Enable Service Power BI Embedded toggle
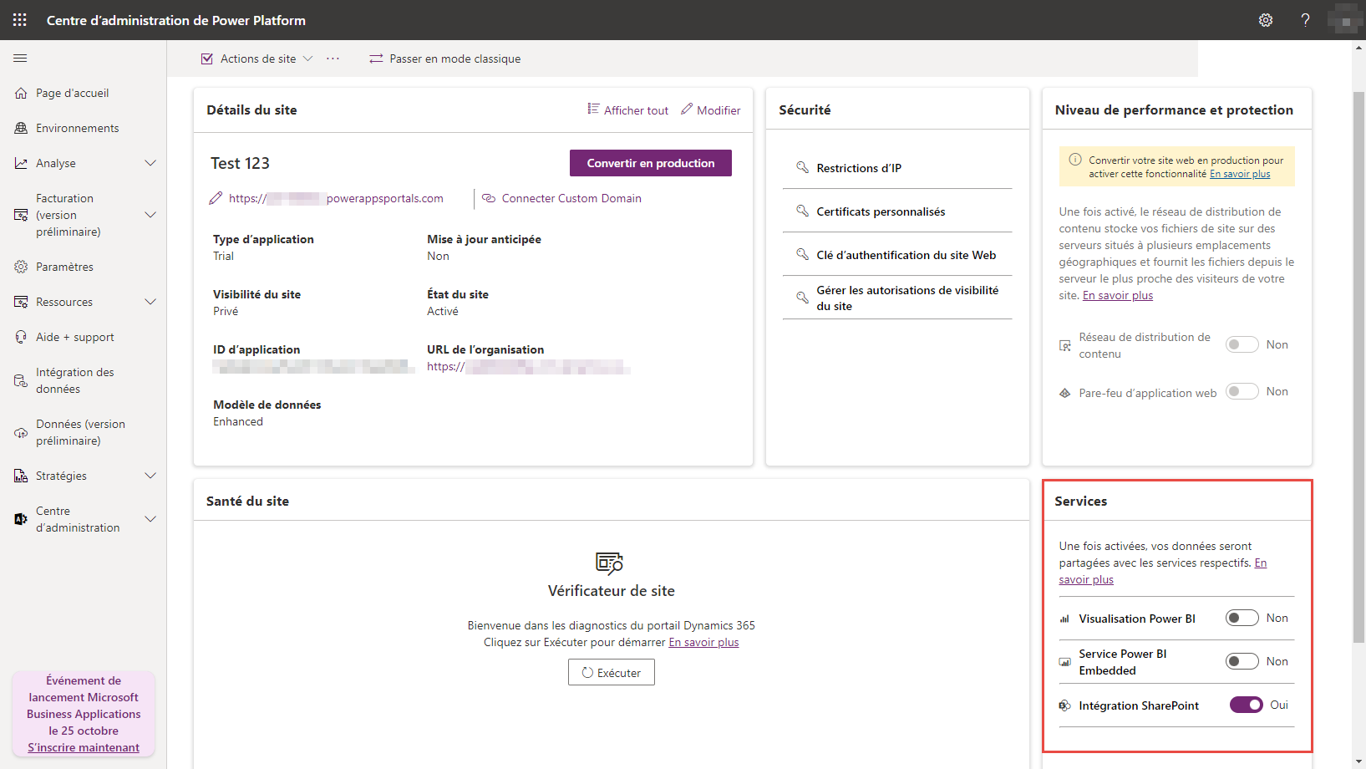This screenshot has width=1366, height=769. click(1242, 661)
